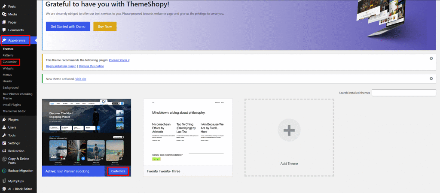
Task: Click the Plugins plug icon
Action: tap(4, 120)
